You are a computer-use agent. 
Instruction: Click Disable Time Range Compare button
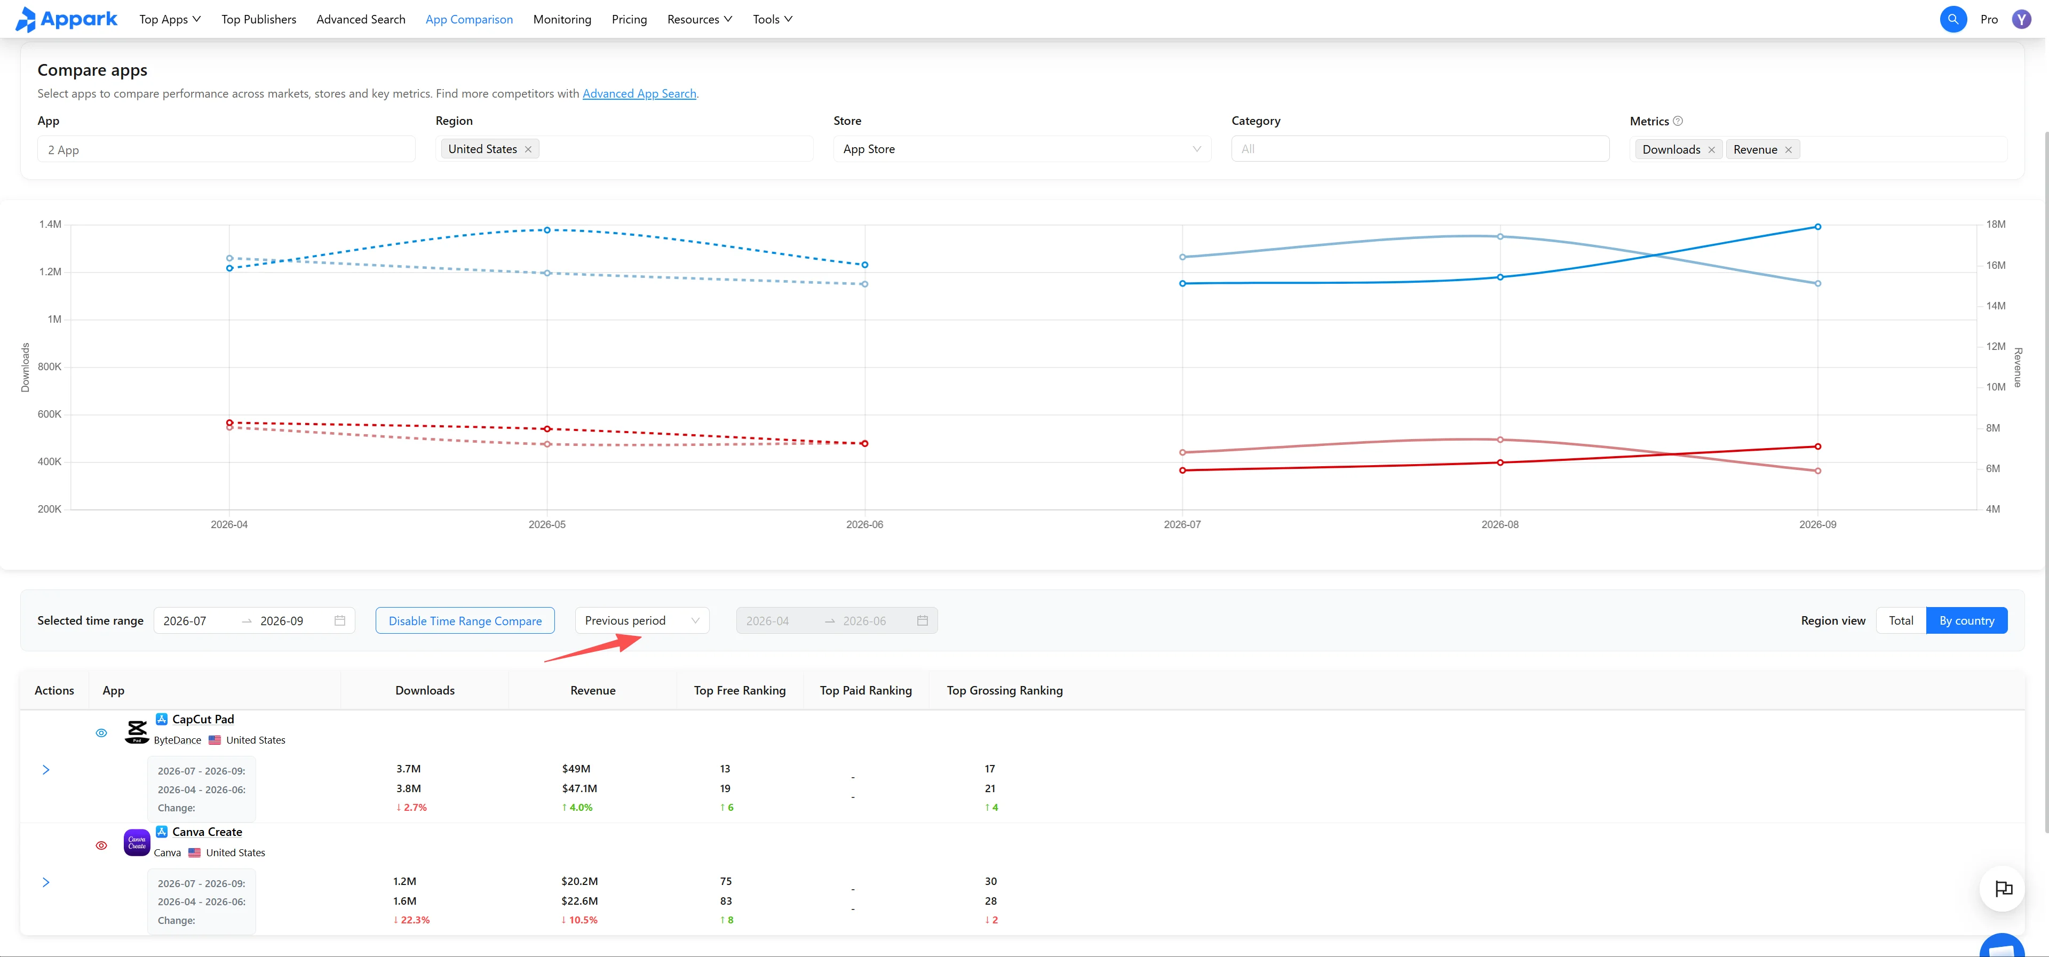pyautogui.click(x=465, y=620)
